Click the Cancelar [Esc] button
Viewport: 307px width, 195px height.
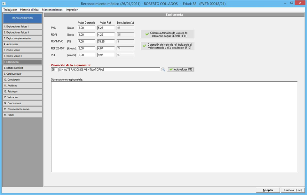click(x=293, y=190)
